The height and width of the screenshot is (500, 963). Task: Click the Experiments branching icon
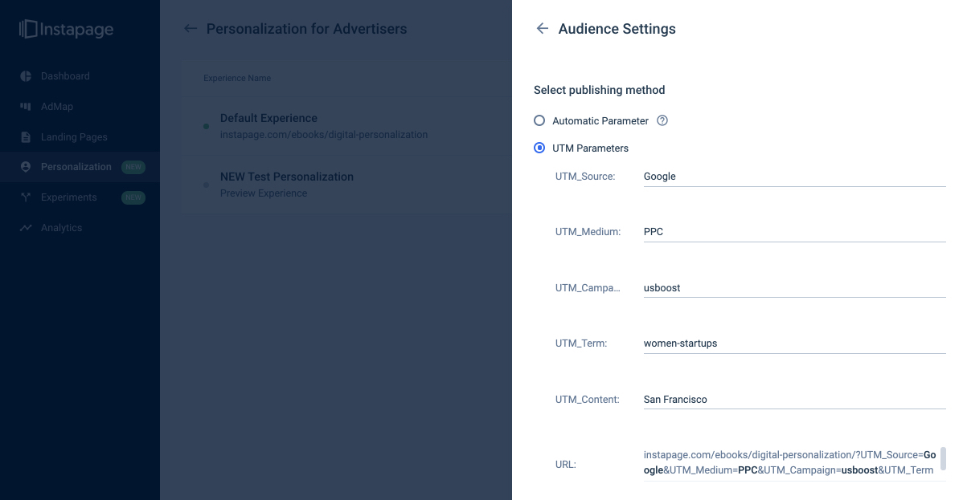tap(26, 197)
